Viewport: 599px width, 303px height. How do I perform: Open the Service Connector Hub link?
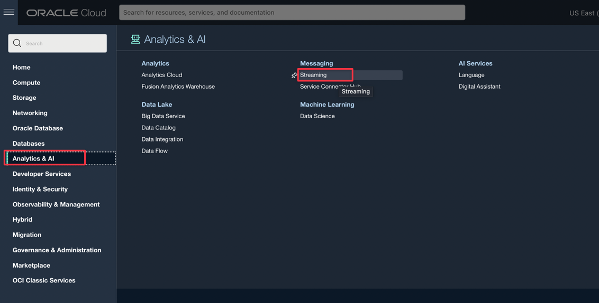point(330,87)
